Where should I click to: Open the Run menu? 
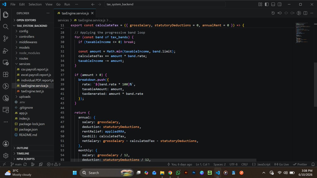pos(67,4)
